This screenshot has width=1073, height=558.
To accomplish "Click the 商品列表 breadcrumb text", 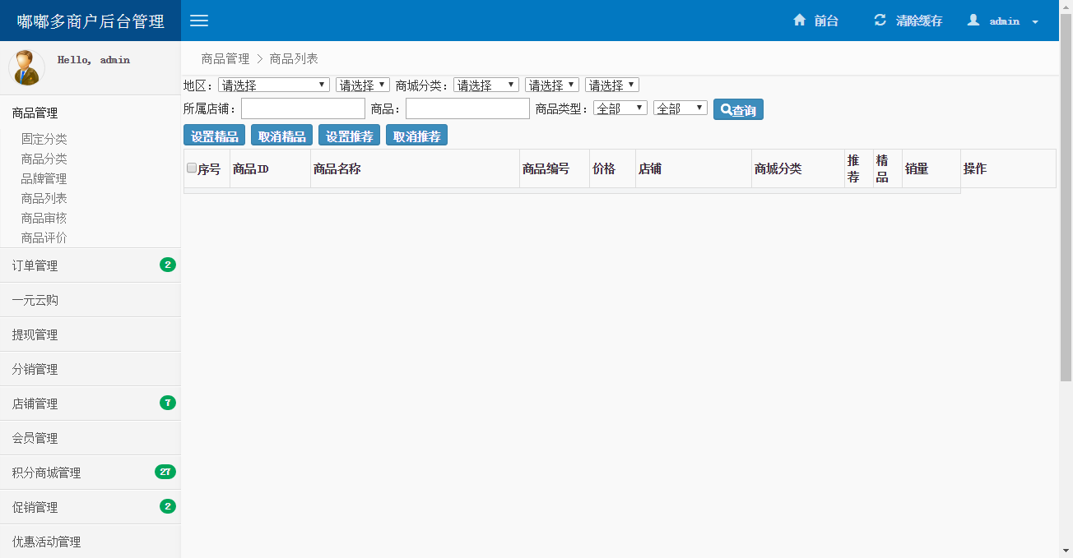I will click(294, 58).
